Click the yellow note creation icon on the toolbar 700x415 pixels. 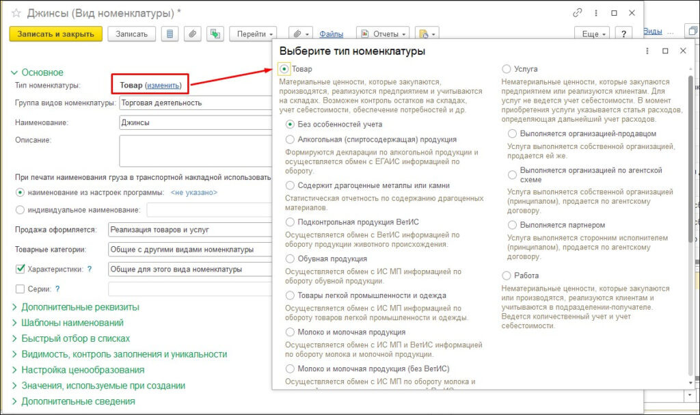[423, 33]
